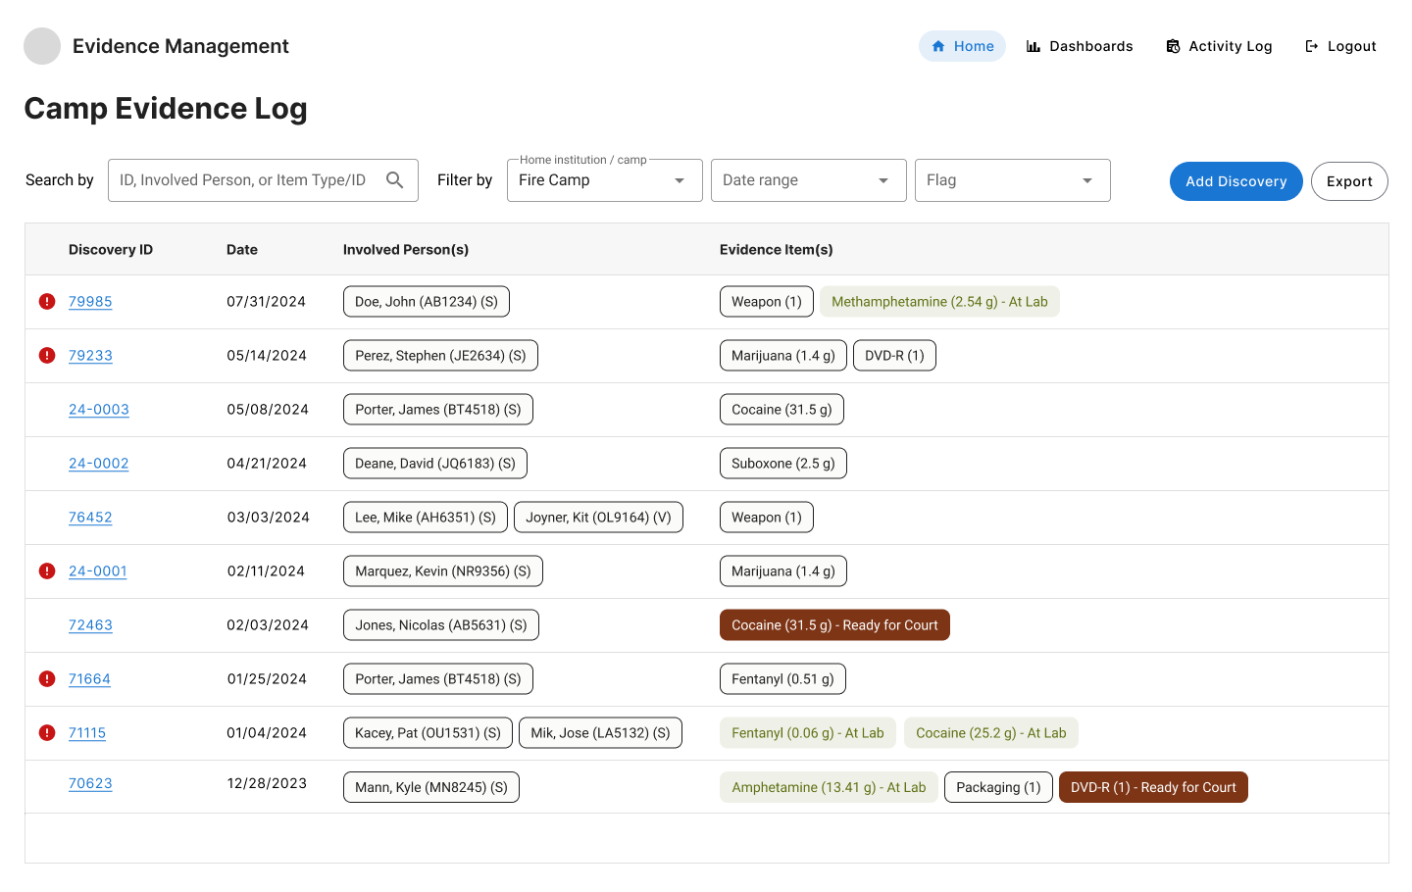Click the Add Discovery button
This screenshot has height=892, width=1412.
click(x=1235, y=181)
